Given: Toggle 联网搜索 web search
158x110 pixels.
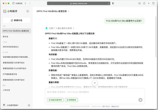Looking at the screenshot, I should 71,100.
